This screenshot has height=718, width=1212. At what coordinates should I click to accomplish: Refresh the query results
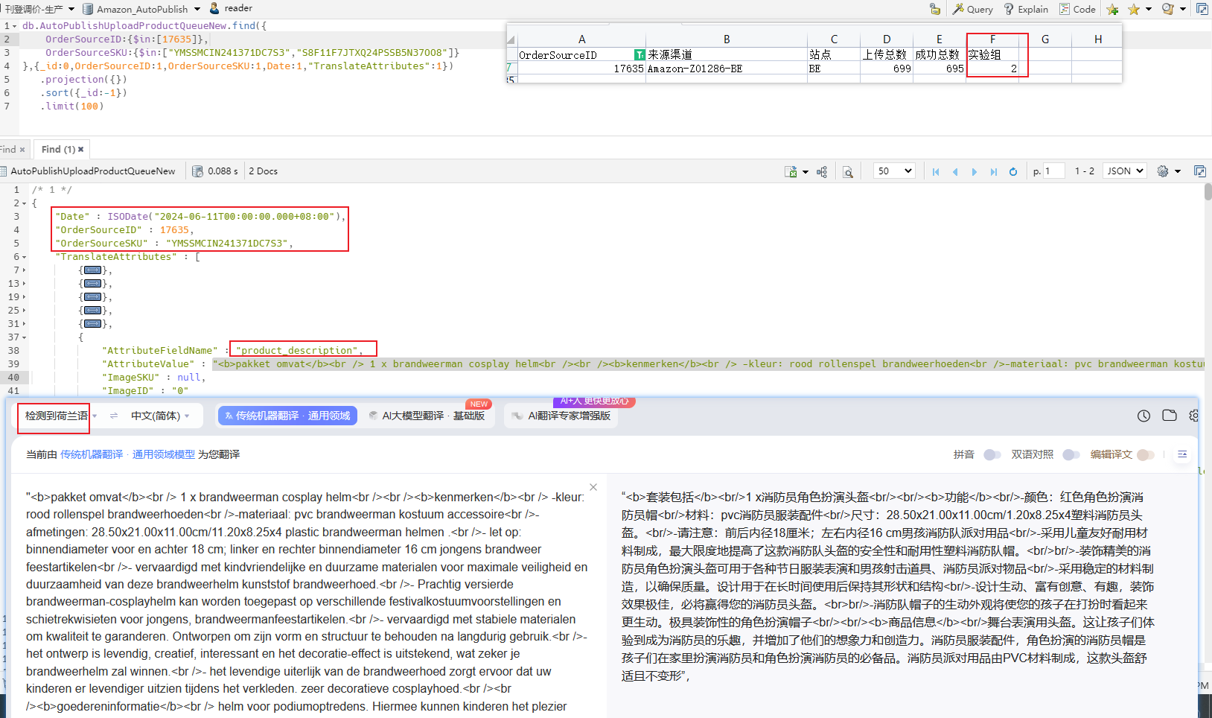coord(1013,171)
